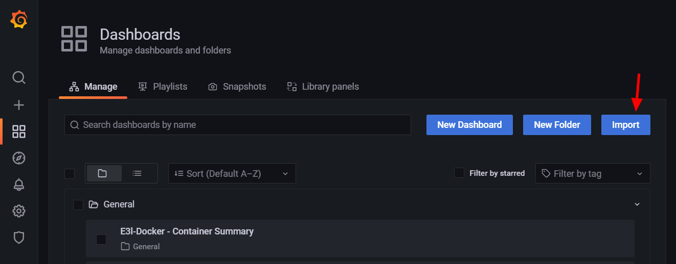
Task: Switch to the Library panels tab
Action: point(323,87)
